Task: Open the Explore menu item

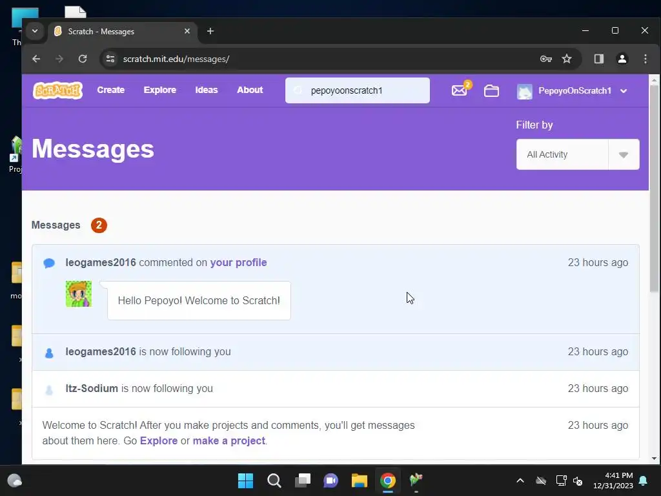Action: [160, 90]
